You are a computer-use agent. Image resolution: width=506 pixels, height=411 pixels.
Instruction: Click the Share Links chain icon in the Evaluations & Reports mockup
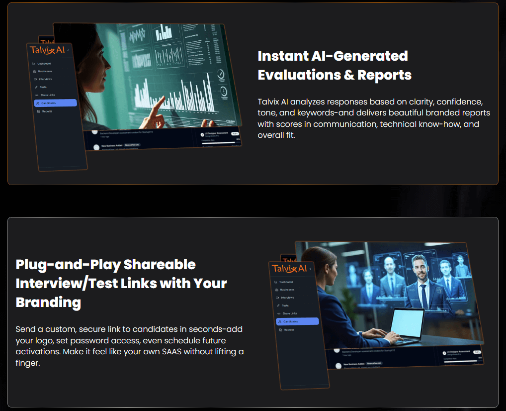(37, 96)
